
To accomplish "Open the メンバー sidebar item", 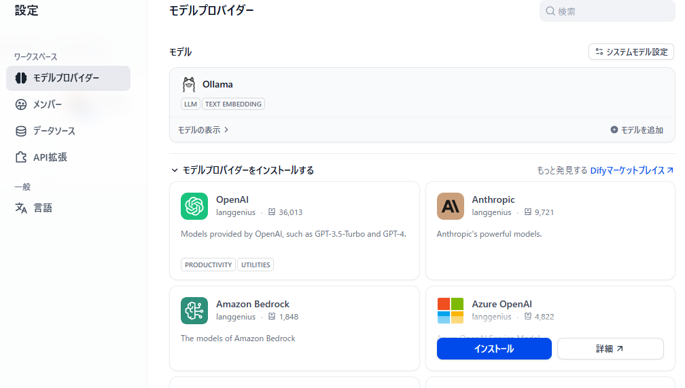I will 68,104.
